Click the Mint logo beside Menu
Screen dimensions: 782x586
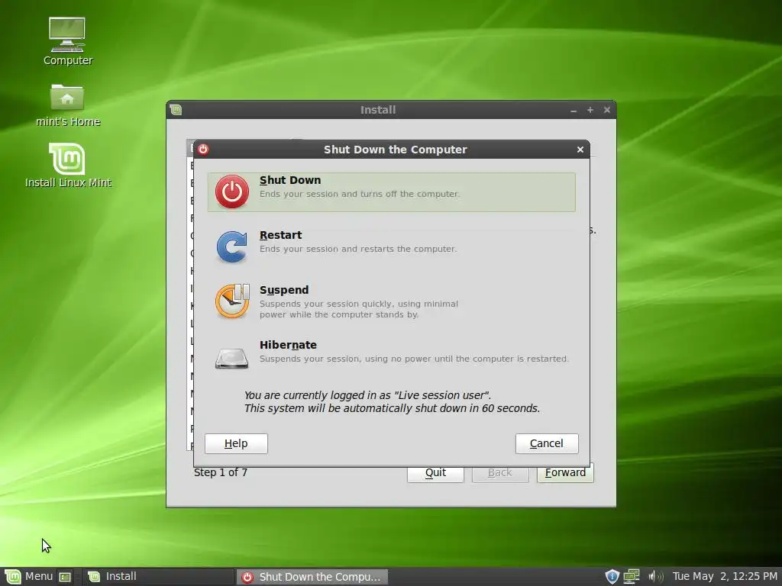[x=12, y=577]
